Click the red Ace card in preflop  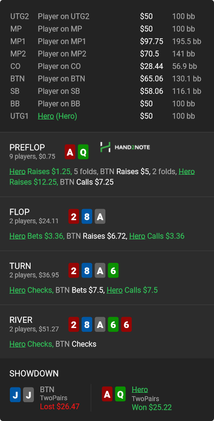pos(70,152)
